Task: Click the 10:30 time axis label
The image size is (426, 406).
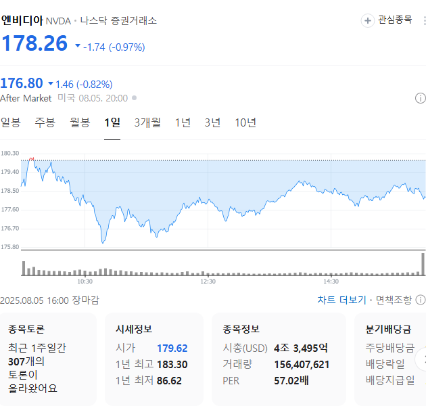Action: pos(85,281)
